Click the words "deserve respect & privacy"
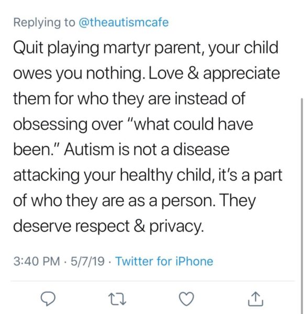Viewport: 305px width, 314px height. coord(109,227)
